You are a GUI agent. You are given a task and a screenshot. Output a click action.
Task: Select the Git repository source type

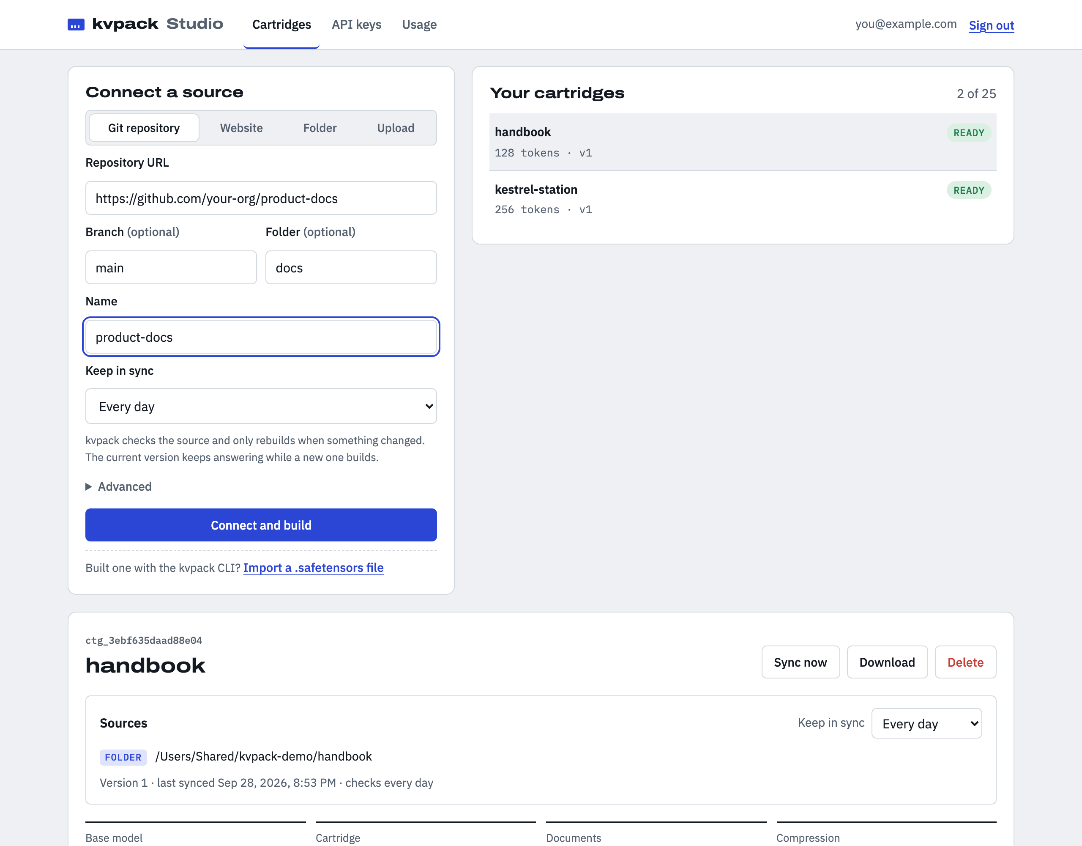tap(144, 128)
